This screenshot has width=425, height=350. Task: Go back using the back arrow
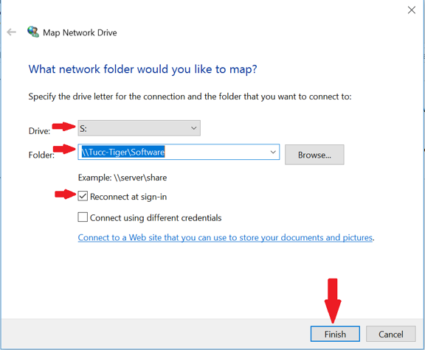11,32
